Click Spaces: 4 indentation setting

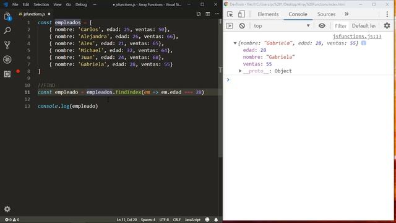point(148,220)
